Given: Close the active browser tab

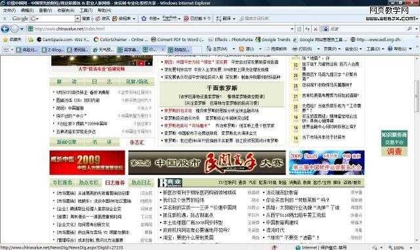Looking at the screenshot, I should [163, 50].
